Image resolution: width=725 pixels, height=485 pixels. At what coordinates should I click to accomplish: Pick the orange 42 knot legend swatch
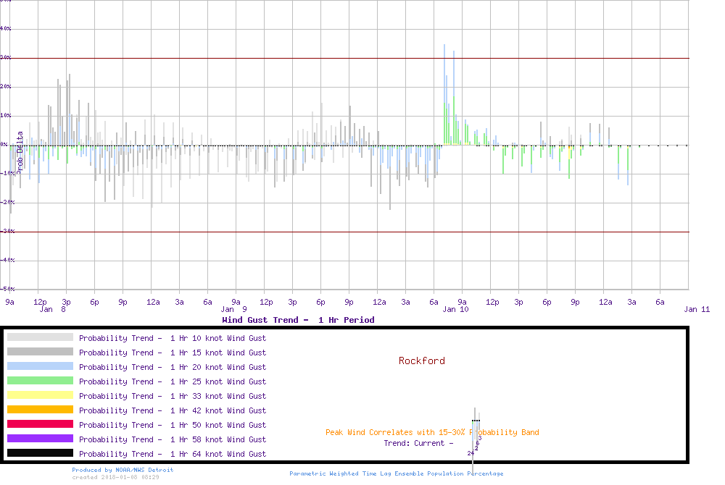40,410
